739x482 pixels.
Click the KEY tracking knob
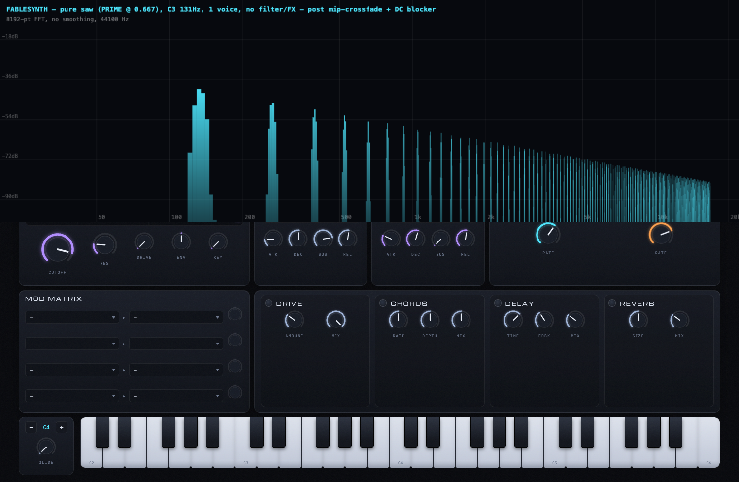[x=218, y=242]
